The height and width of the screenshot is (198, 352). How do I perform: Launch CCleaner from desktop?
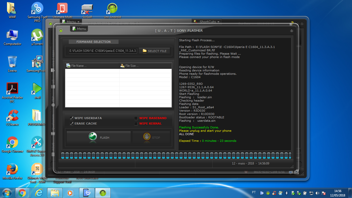[x=12, y=118]
